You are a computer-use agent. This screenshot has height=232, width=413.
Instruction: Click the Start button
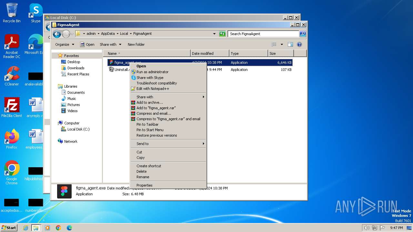coord(9,228)
